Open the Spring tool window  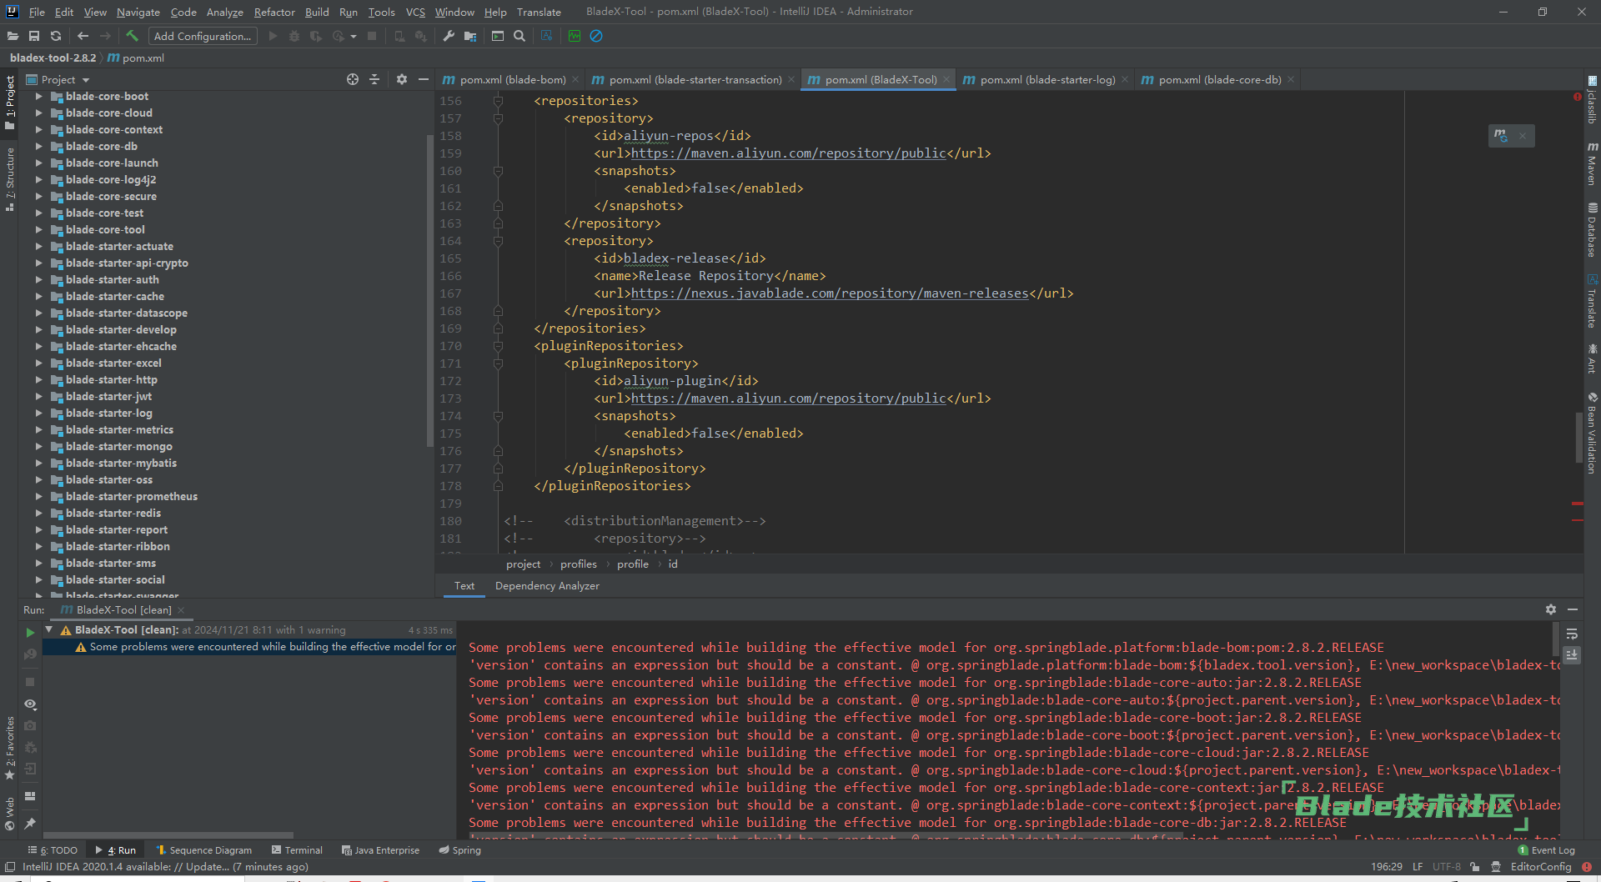459,849
